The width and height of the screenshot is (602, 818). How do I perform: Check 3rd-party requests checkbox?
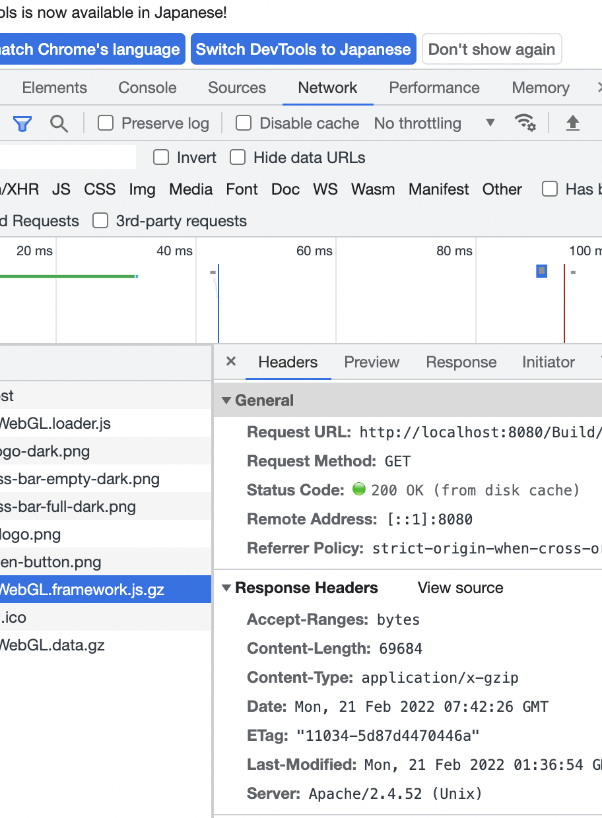coord(100,220)
